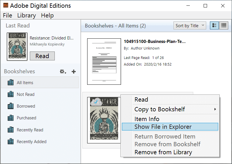Screen dimensions: 232x164
Task: Click the Borrowed bookshelf icon
Action: click(x=11, y=106)
